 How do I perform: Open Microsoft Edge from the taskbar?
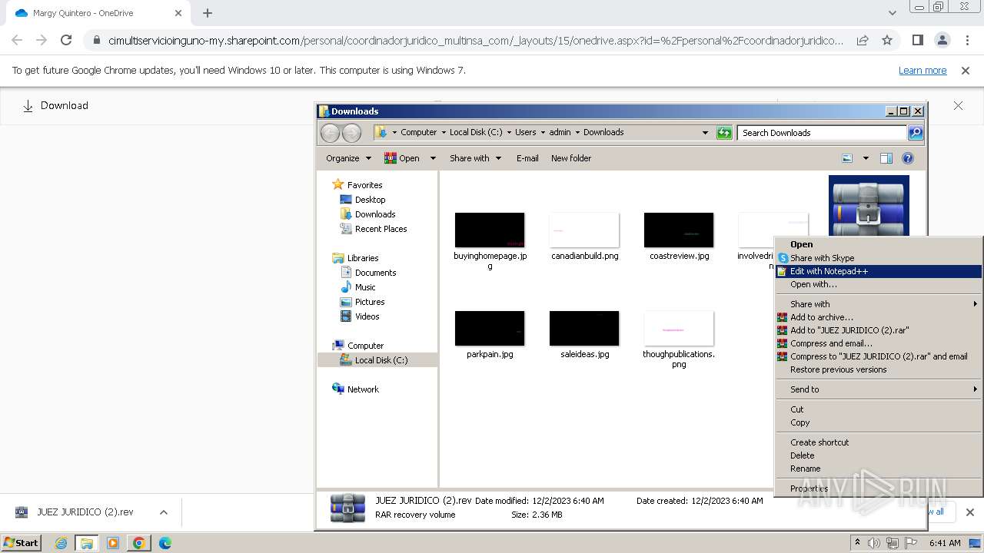click(165, 543)
